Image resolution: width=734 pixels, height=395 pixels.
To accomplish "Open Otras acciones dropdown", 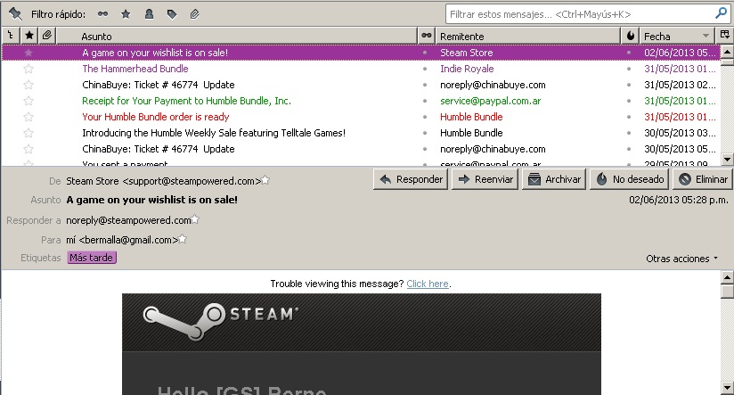I will 681,259.
